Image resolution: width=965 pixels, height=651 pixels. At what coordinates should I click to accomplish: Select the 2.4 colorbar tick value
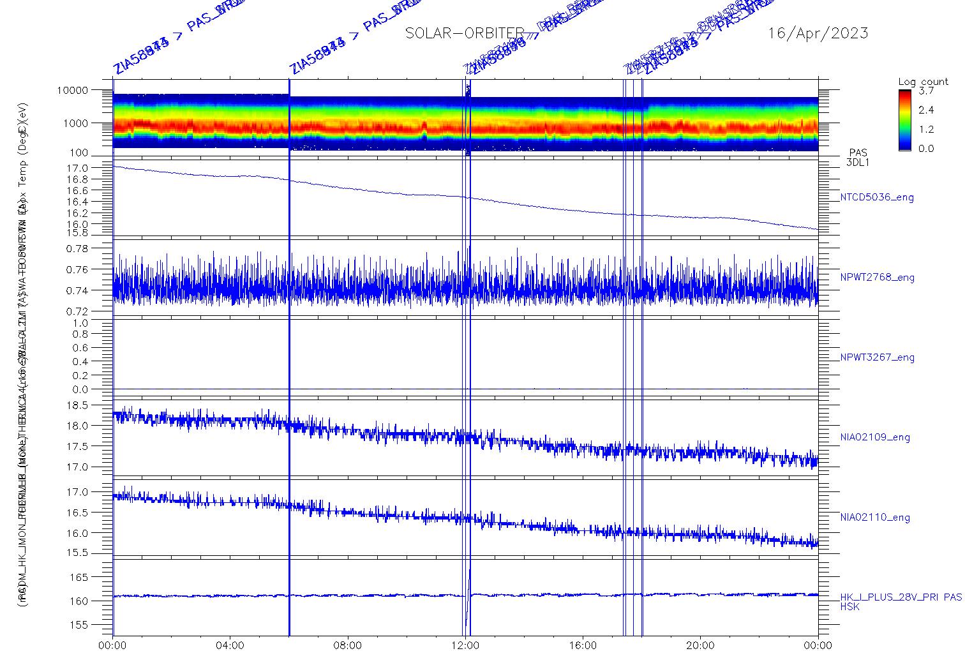(x=925, y=110)
